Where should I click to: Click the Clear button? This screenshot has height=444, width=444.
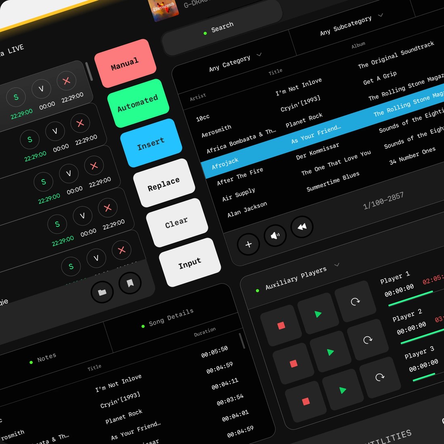coord(177,222)
